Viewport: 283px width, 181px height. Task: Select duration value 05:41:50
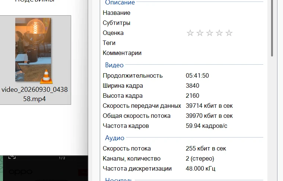point(197,75)
